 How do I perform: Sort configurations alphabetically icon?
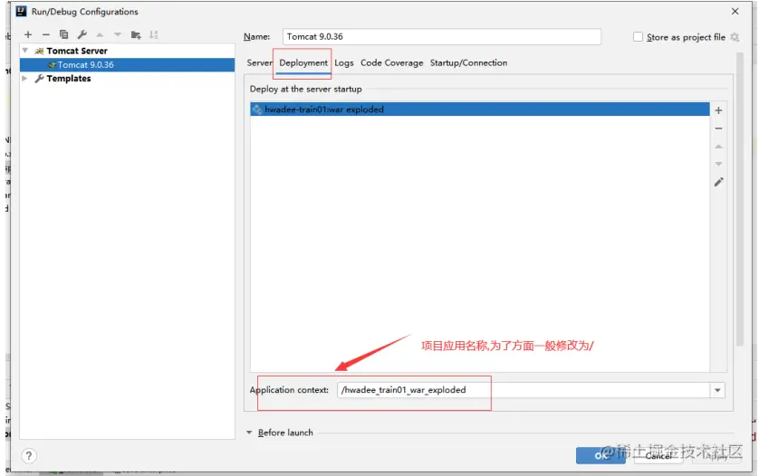point(153,34)
